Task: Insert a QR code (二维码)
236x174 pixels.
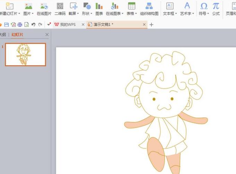Action: pyautogui.click(x=60, y=9)
